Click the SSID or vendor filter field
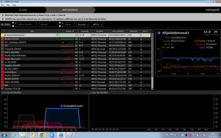Image resolution: width=221 pixels, height=138 pixels. (x=27, y=24)
